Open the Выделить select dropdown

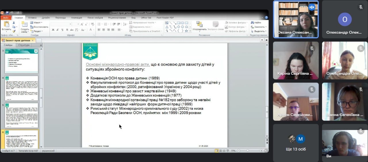click(258, 31)
